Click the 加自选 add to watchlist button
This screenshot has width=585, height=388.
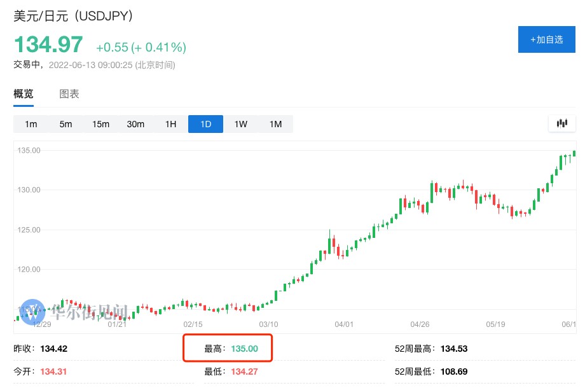click(547, 39)
